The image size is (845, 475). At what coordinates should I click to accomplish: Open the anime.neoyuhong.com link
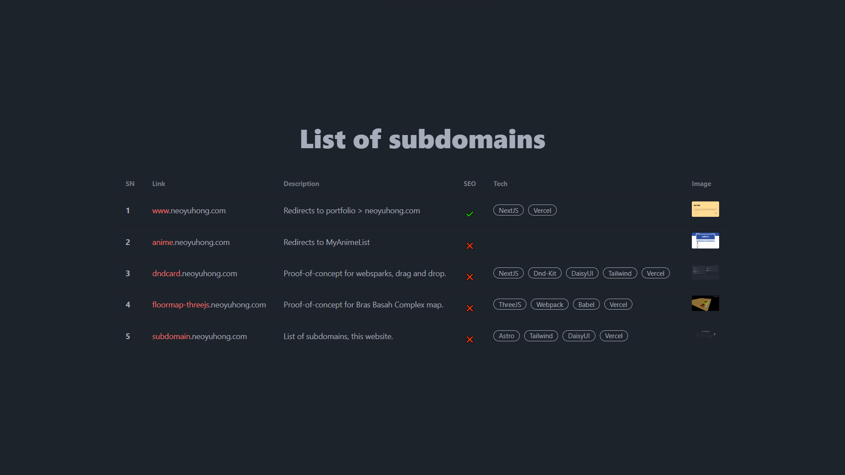point(191,242)
